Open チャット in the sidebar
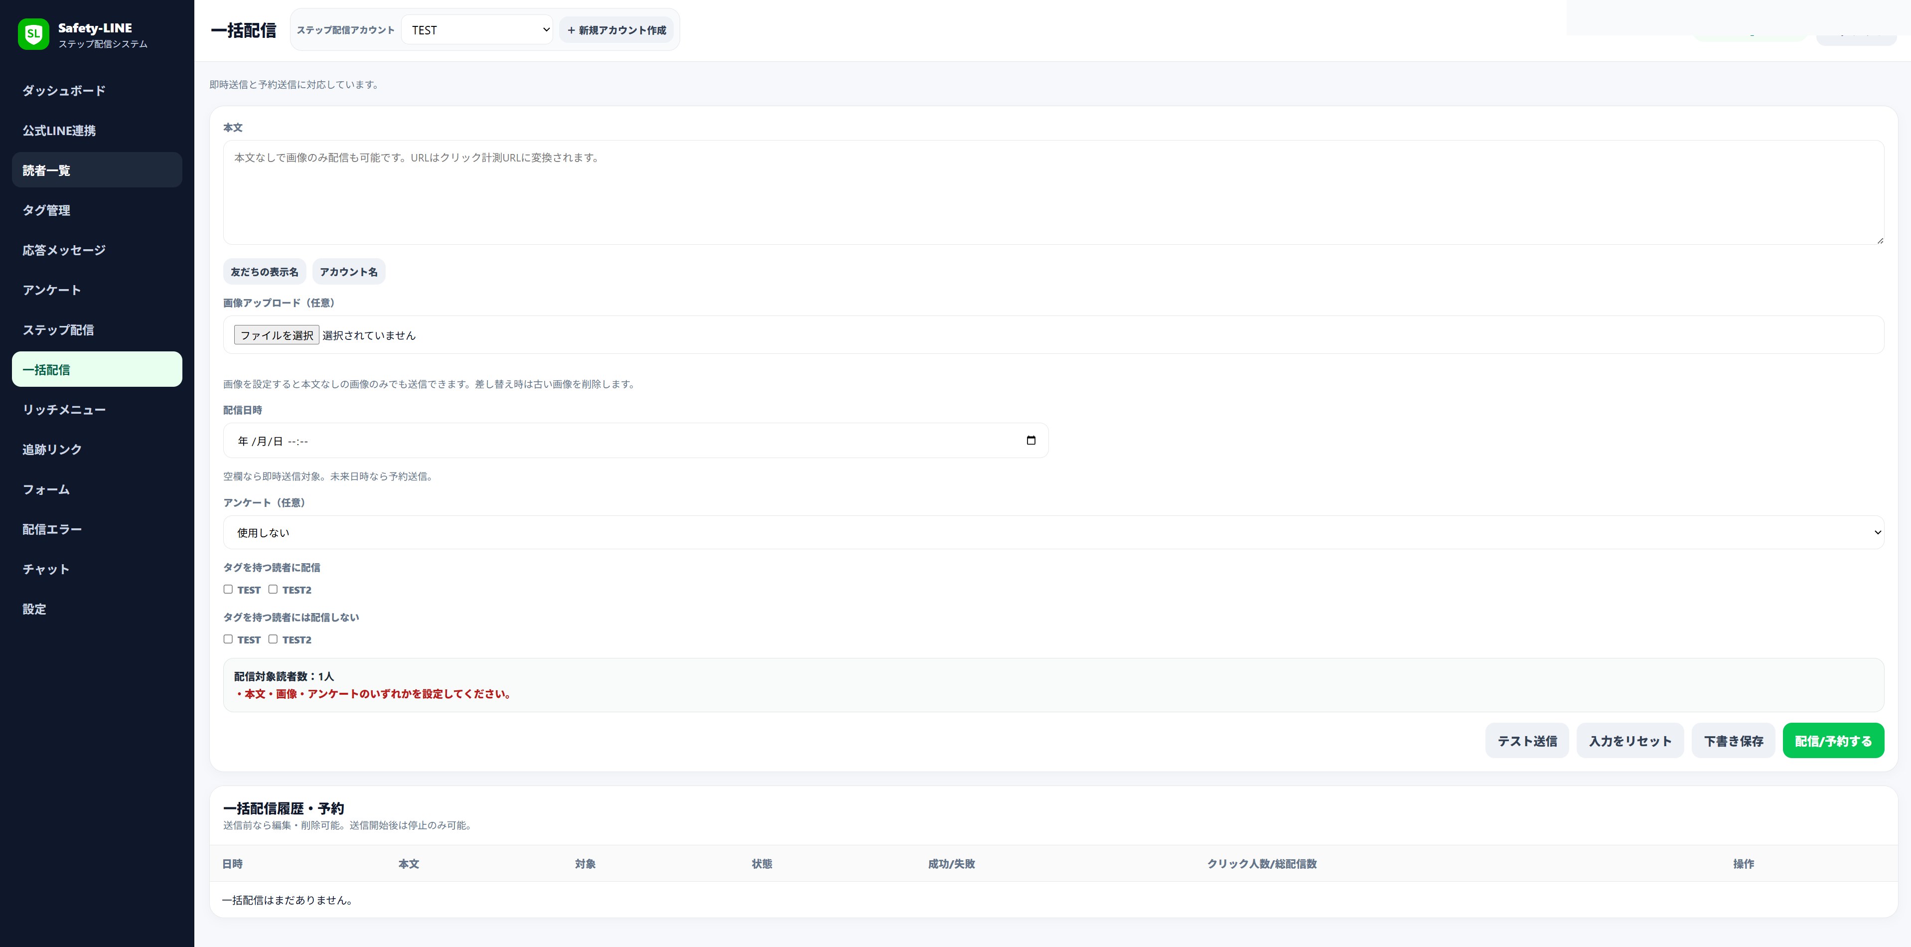 tap(97, 569)
